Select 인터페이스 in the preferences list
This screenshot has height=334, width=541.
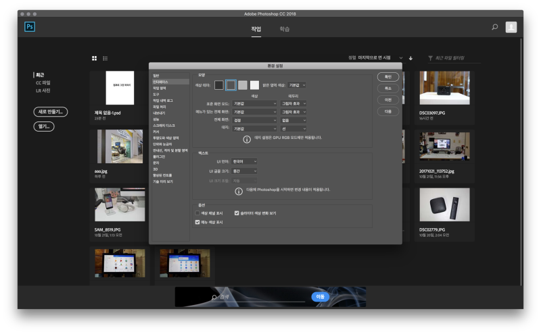[170, 82]
